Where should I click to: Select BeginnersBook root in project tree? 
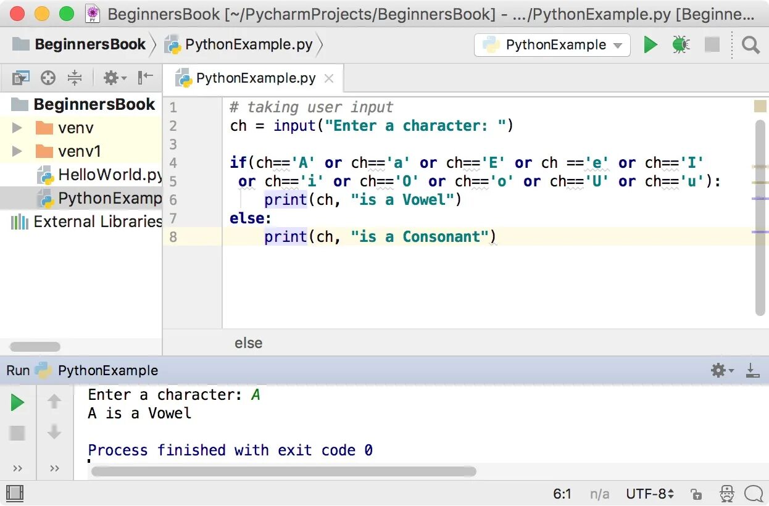81,104
